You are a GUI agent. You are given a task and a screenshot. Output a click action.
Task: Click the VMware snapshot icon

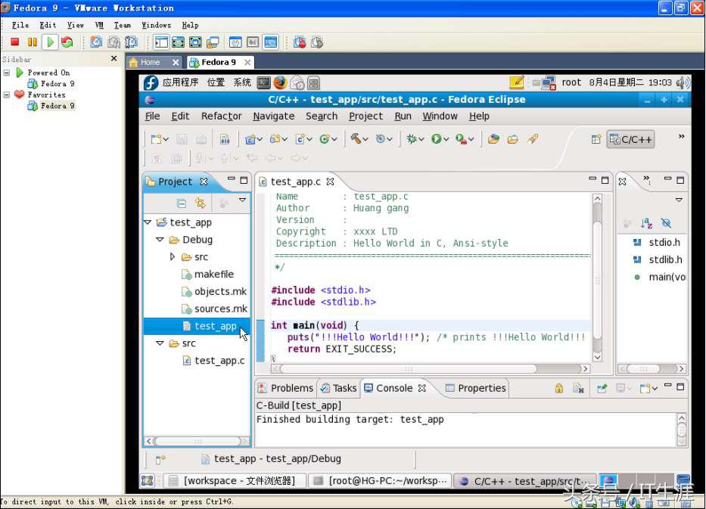click(96, 42)
